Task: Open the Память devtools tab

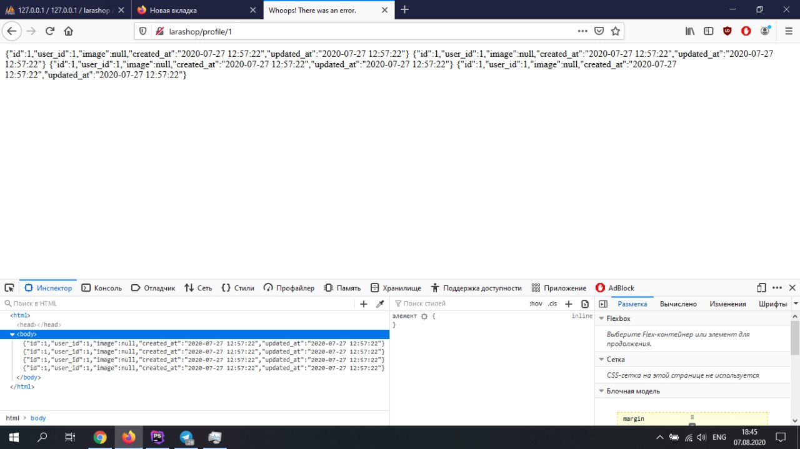Action: point(342,288)
